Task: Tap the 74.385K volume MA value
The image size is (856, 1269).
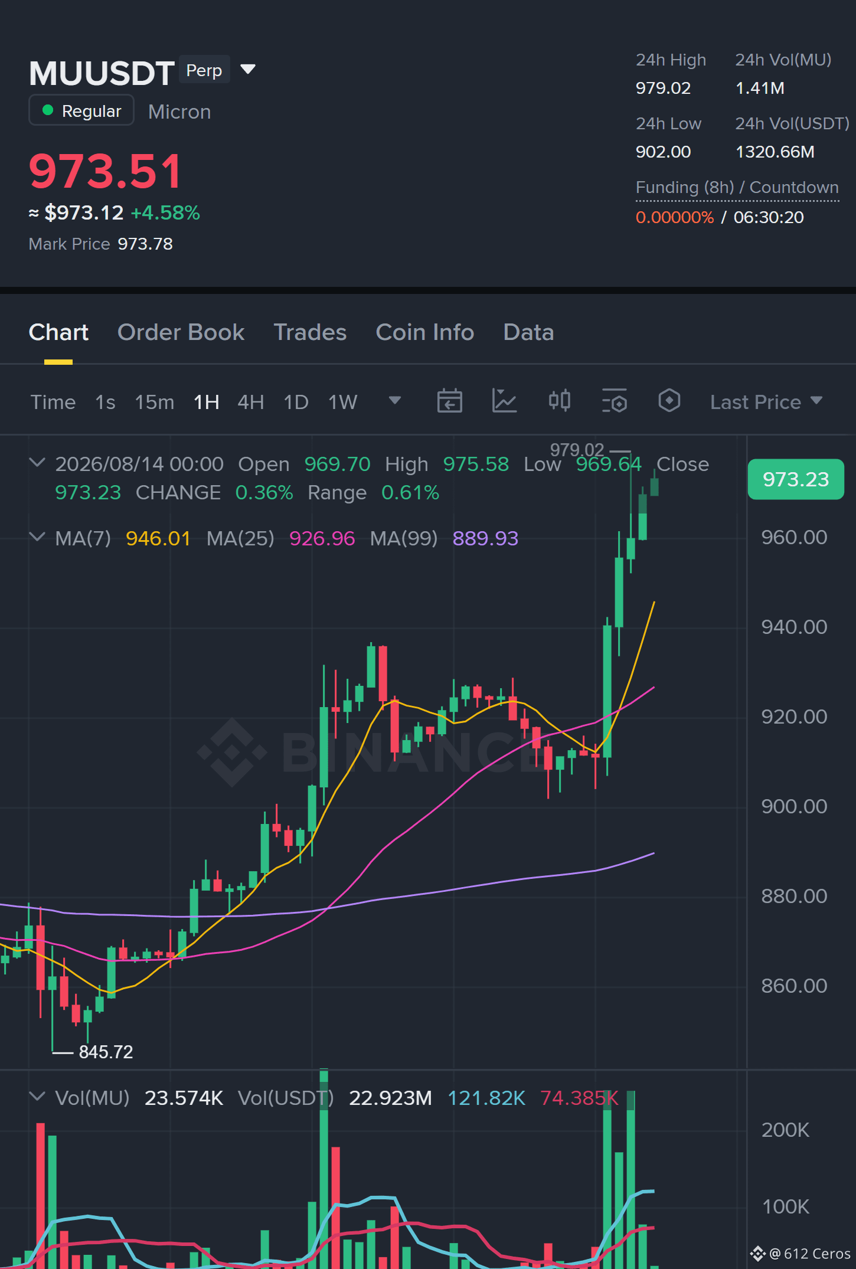Action: pos(579,1098)
